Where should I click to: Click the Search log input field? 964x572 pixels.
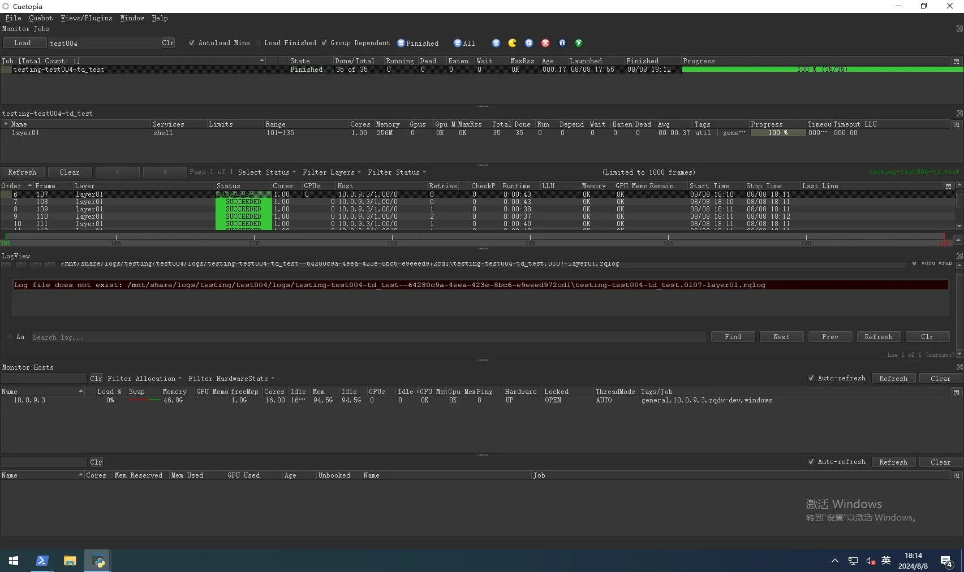pyautogui.click(x=368, y=337)
